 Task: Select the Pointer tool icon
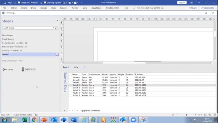41,3
